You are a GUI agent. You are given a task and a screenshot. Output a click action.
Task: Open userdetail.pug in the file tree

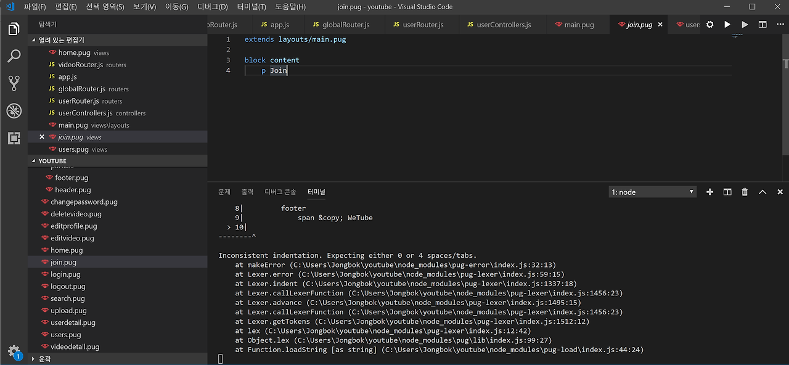pos(117,322)
